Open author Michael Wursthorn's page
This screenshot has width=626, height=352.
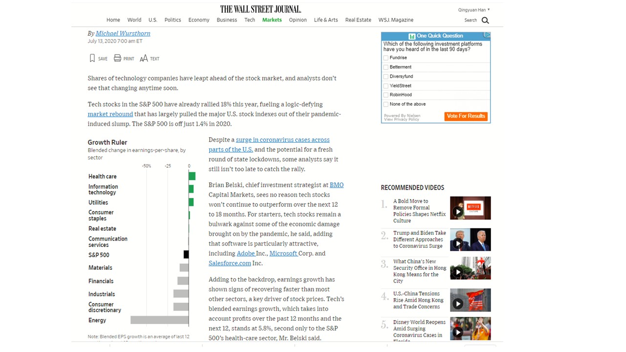coord(123,33)
